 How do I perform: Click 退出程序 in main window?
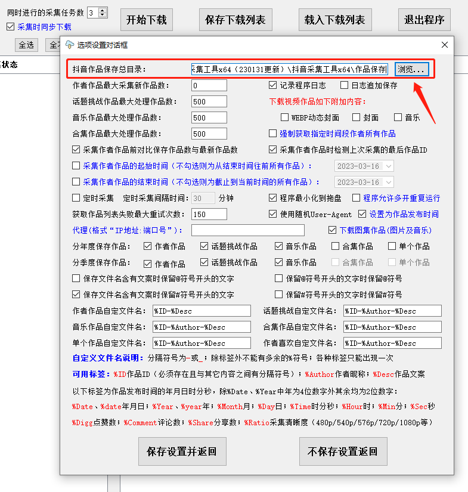[424, 20]
